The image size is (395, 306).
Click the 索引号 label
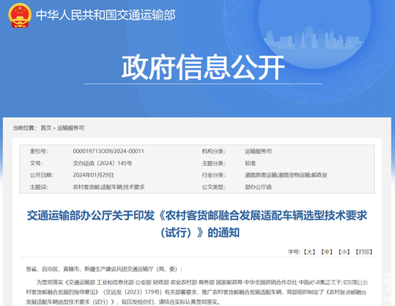point(39,152)
